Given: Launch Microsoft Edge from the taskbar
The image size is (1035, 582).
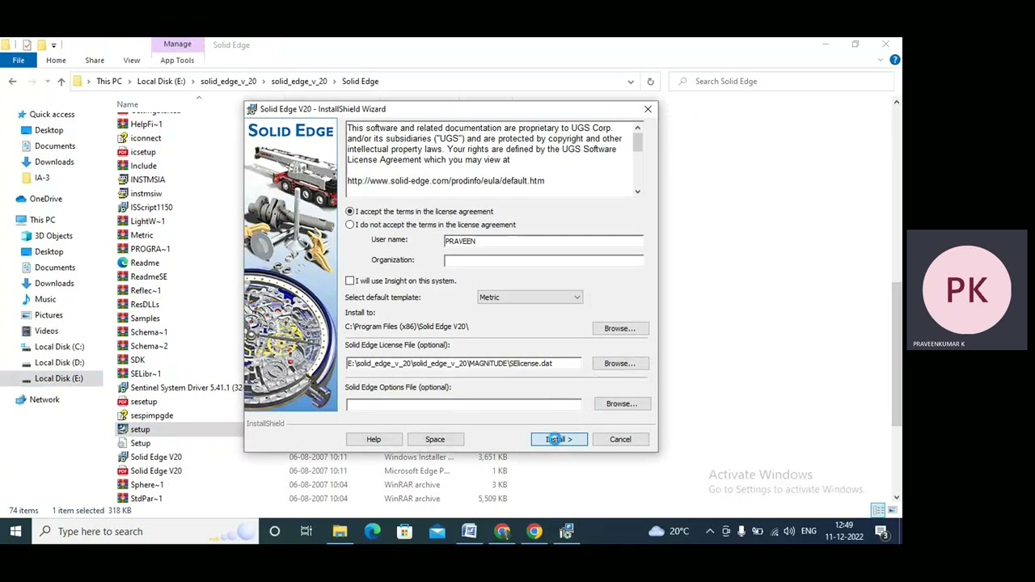Looking at the screenshot, I should coord(372,531).
